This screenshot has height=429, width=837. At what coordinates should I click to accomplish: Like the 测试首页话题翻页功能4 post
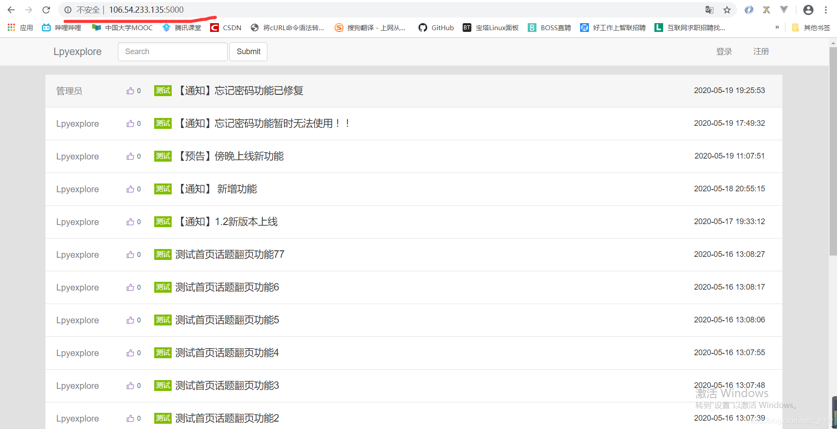pos(130,353)
